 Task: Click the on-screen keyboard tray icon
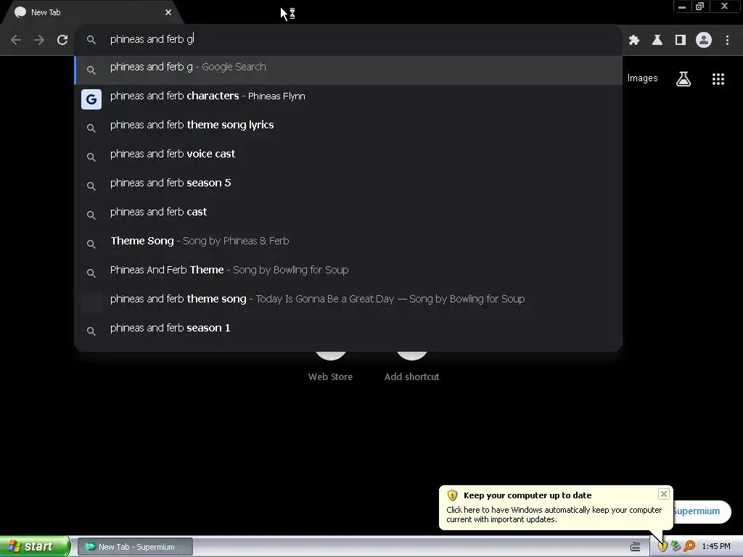coord(636,547)
